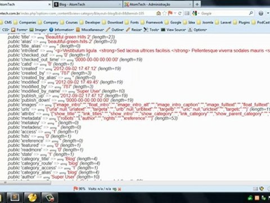The width and height of the screenshot is (270, 203).
Task: Open a new tab with plus button
Action: 197,5
